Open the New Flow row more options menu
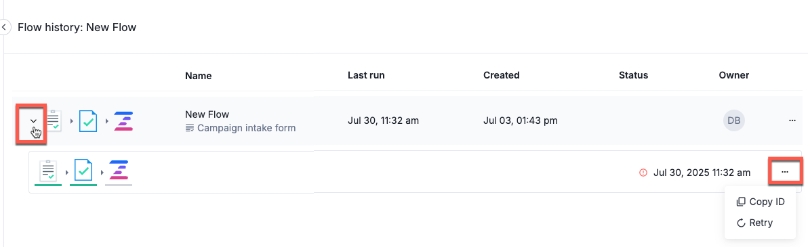 (792, 120)
